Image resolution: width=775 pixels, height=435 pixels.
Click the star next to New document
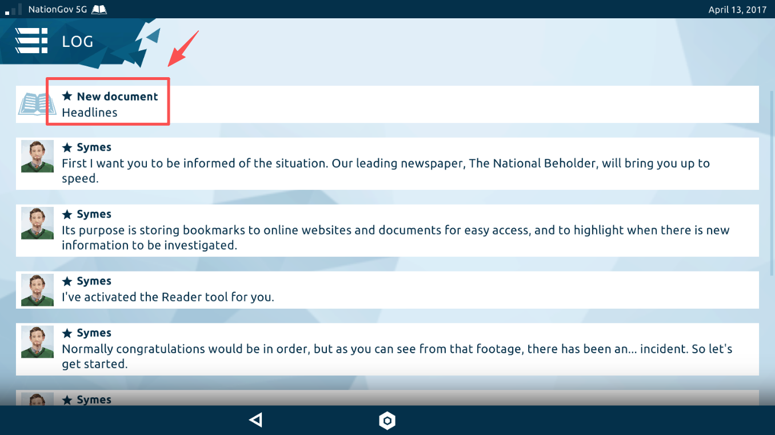tap(67, 96)
